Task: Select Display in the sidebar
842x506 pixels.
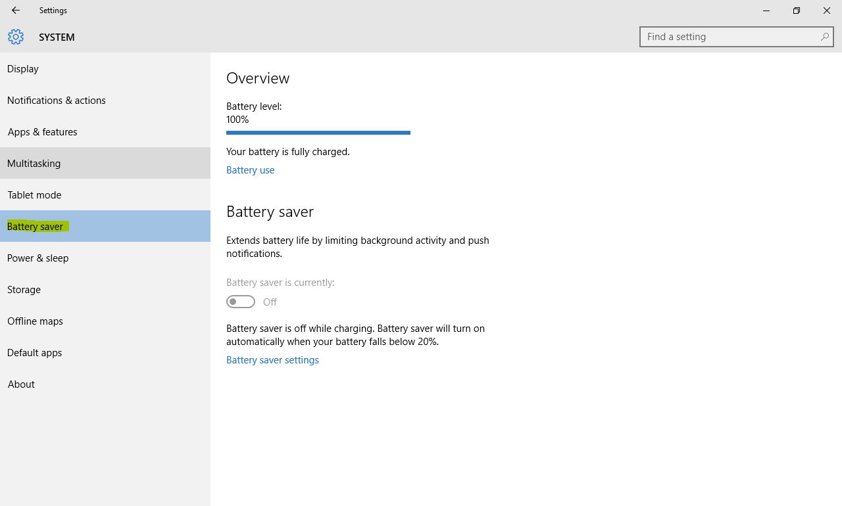Action: [x=22, y=68]
